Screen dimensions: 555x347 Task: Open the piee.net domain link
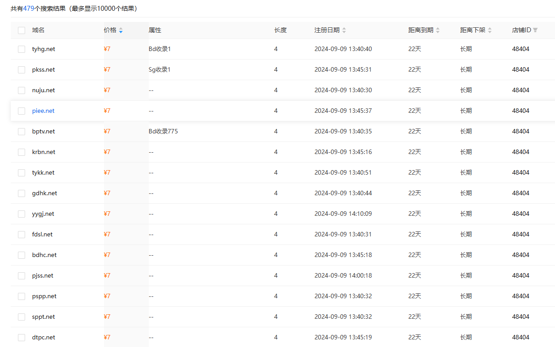pos(43,111)
